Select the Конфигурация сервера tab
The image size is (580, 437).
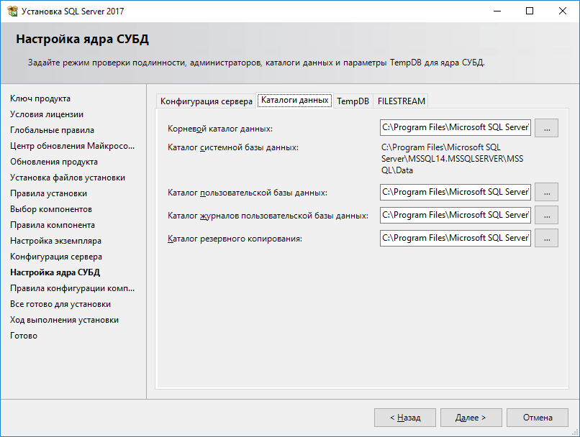[206, 101]
